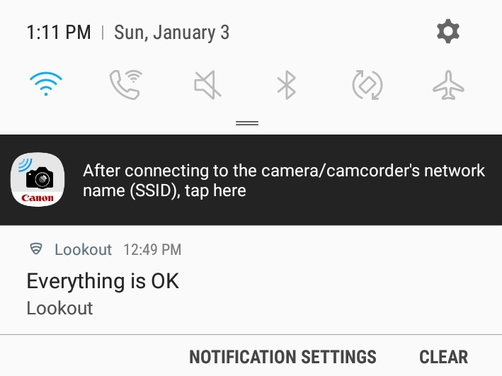The width and height of the screenshot is (502, 376).
Task: Open NOTIFICATION SETTINGS
Action: [283, 357]
